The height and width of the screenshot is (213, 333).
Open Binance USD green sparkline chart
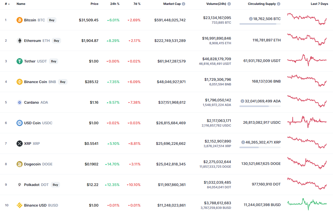click(x=307, y=204)
